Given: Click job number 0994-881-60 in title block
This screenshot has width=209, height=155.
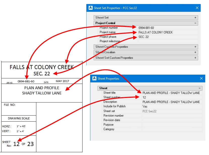Looking at the screenshot, I should (x=26, y=81).
